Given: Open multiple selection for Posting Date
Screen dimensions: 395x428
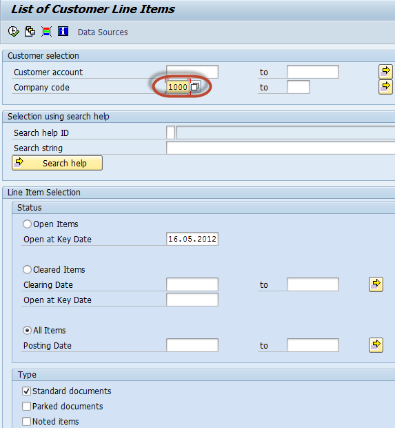Looking at the screenshot, I should tap(376, 345).
